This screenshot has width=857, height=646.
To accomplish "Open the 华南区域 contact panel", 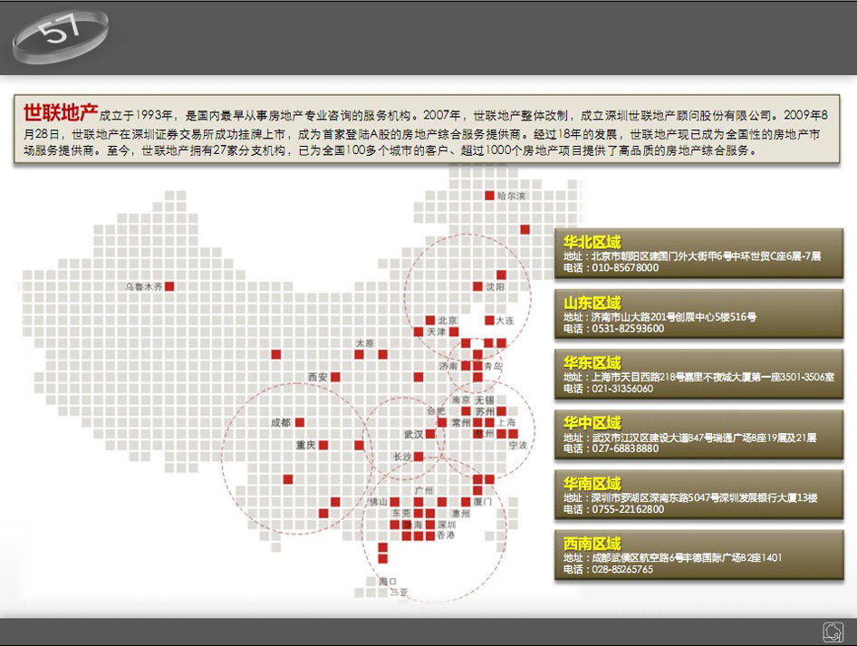I will (698, 495).
